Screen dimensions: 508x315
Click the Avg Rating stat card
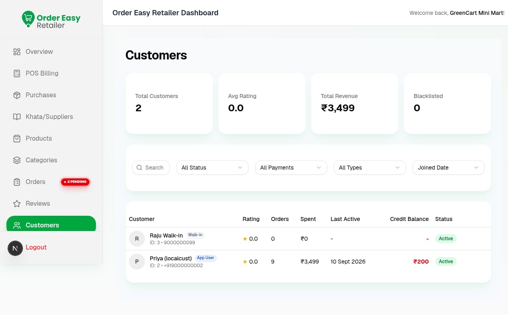262,103
